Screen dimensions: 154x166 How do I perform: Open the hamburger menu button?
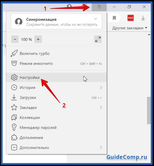tap(99, 7)
